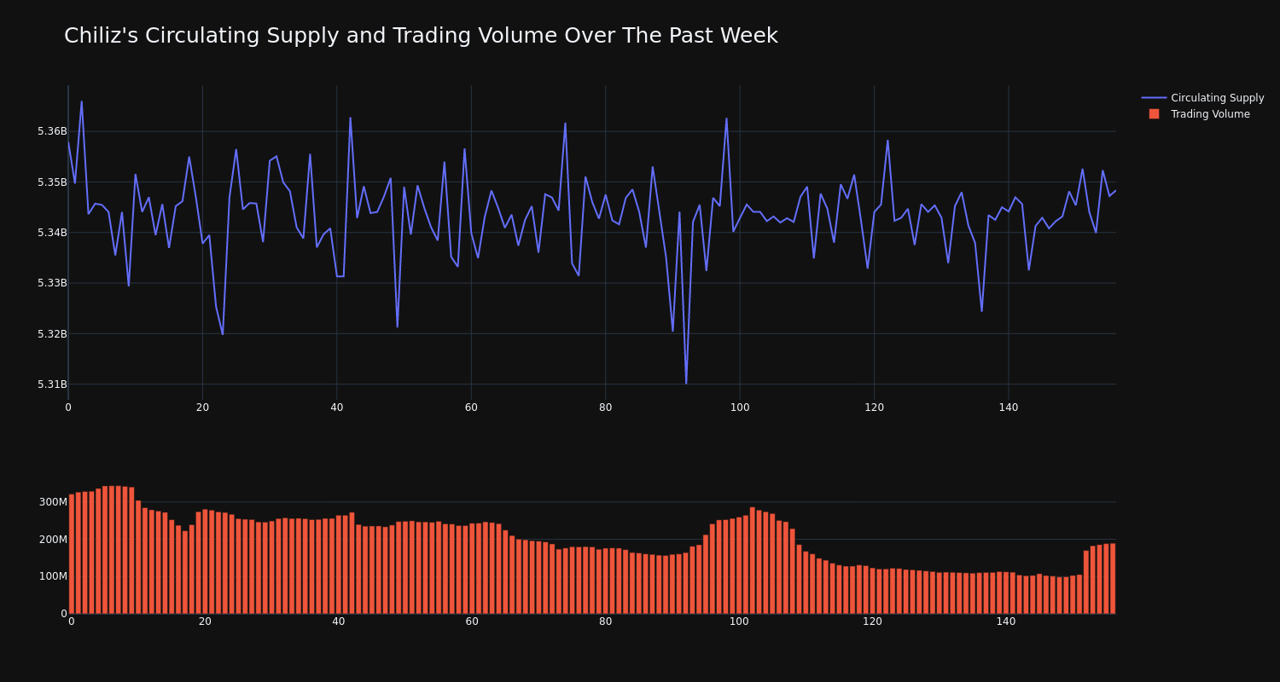Click the 5.33B y-axis label

[x=52, y=282]
